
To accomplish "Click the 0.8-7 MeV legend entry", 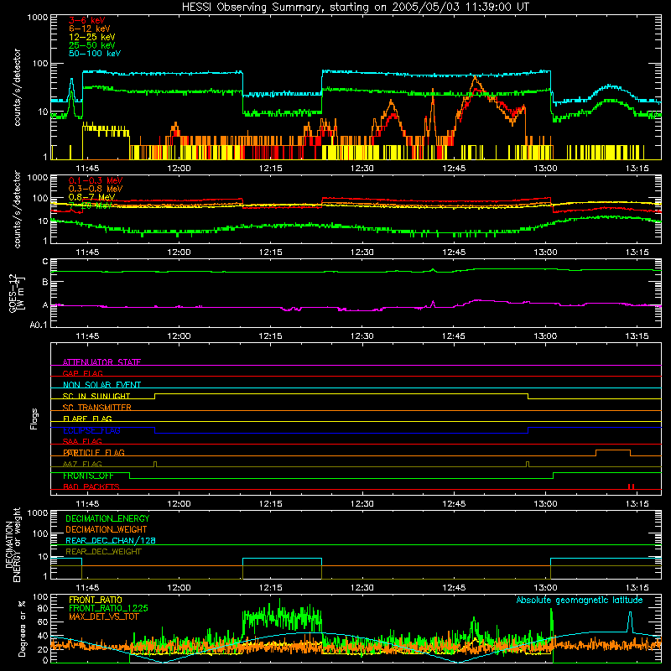I will tap(91, 197).
